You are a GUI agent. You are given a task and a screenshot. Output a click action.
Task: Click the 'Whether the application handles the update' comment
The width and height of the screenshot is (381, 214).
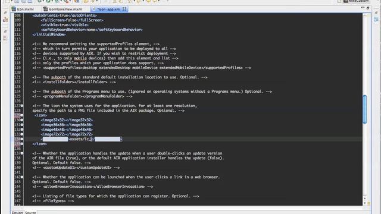[127, 153]
